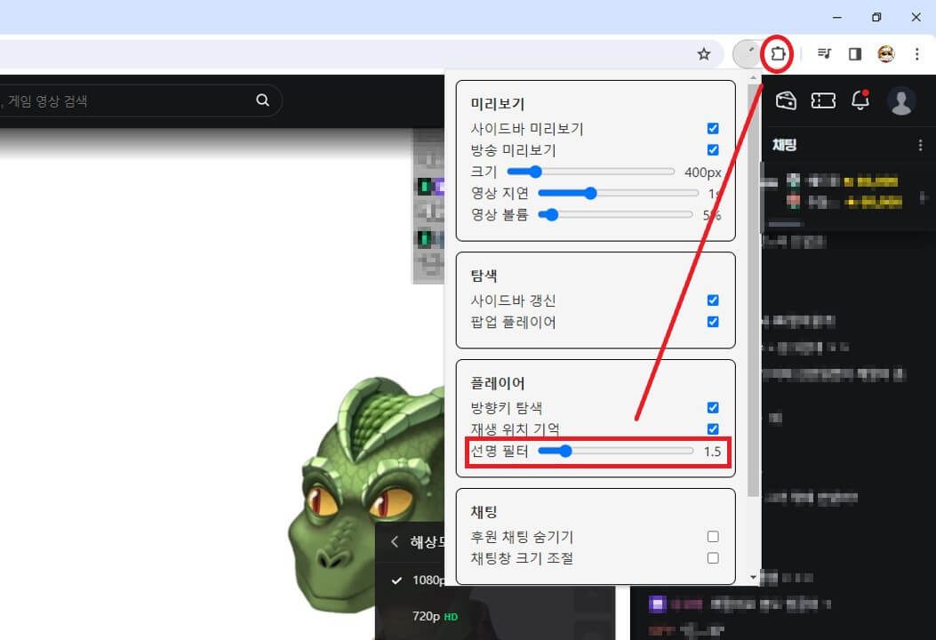Click the popup's vertical scrollbar
Viewport: 936px width, 640px height.
click(x=754, y=290)
